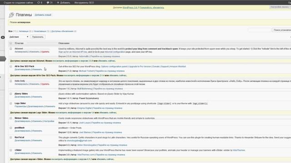Click the highlighted active item in the left sidebar
The height and width of the screenshot is (163, 291).
tap(3, 59)
